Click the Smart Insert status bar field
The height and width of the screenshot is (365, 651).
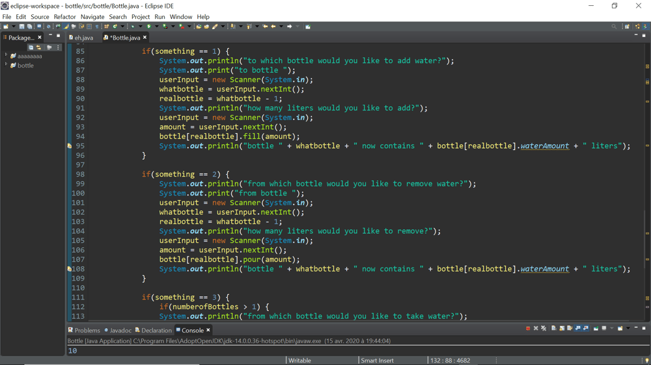pyautogui.click(x=377, y=360)
